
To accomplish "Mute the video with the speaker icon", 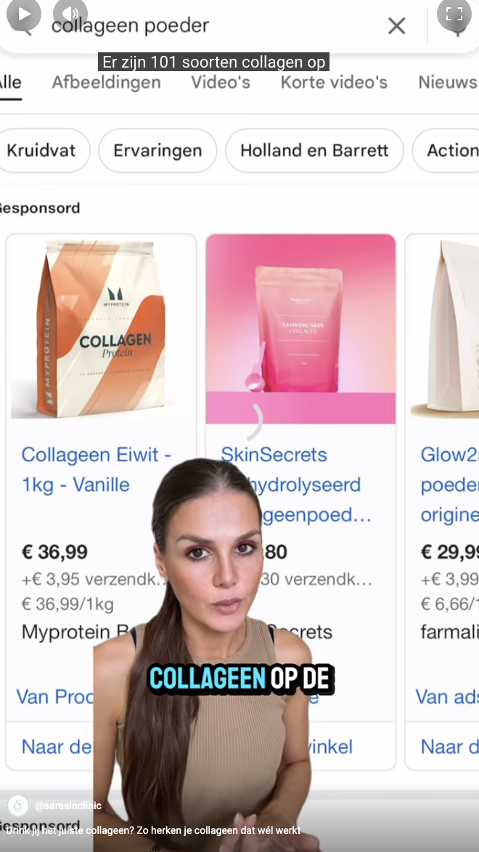I will (70, 14).
